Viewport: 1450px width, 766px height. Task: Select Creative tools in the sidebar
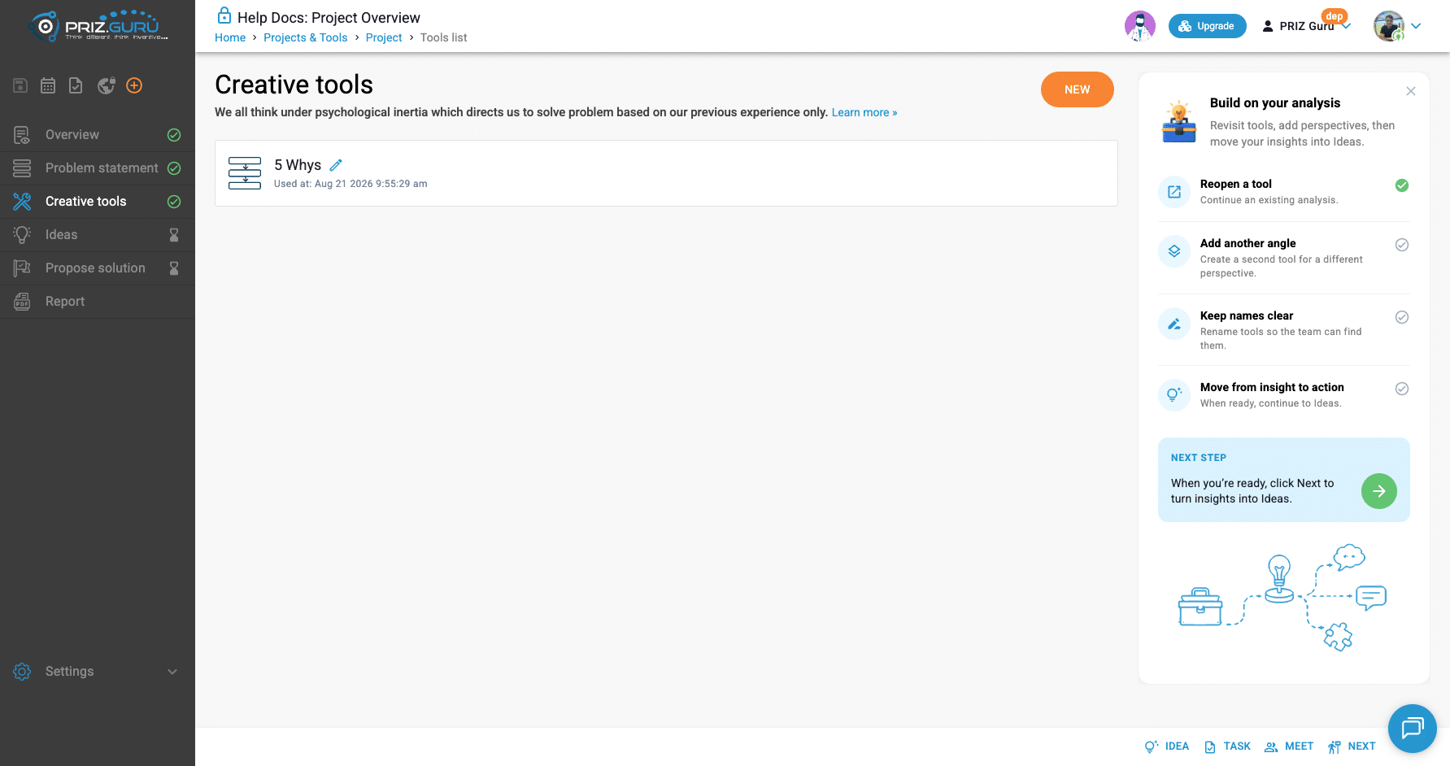click(x=98, y=202)
